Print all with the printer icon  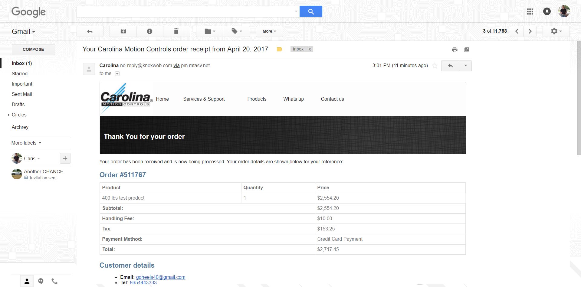coord(455,50)
